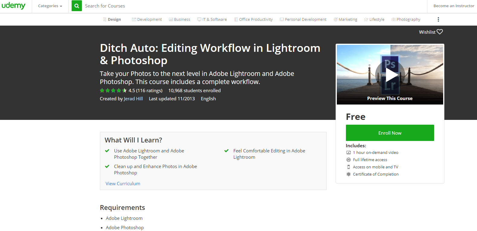Screen dimensions: 477x231
Task: Click the Udemy logo
Action: point(14,6)
